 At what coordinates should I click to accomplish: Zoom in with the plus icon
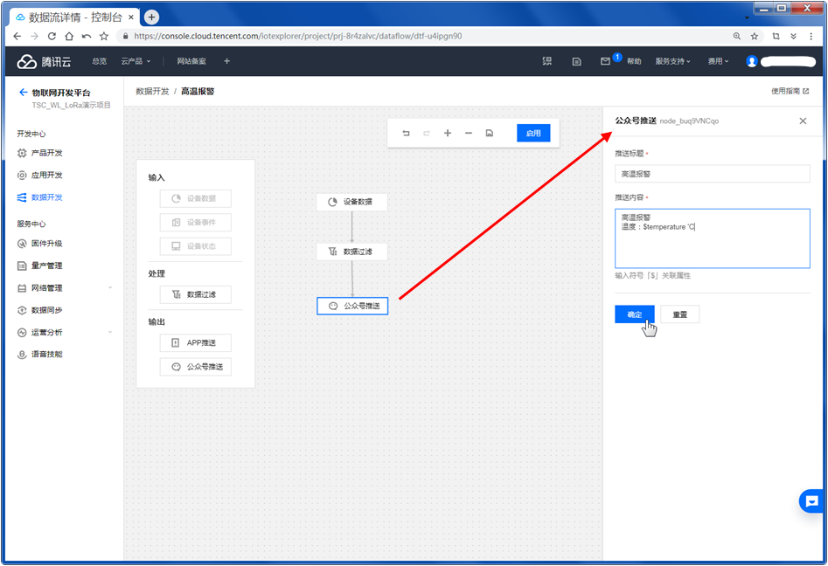448,133
